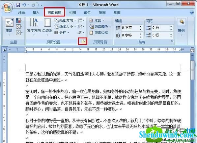Screen dimensions: 197x143
Task: Open 页边距 margins gallery
Action: click(47, 27)
